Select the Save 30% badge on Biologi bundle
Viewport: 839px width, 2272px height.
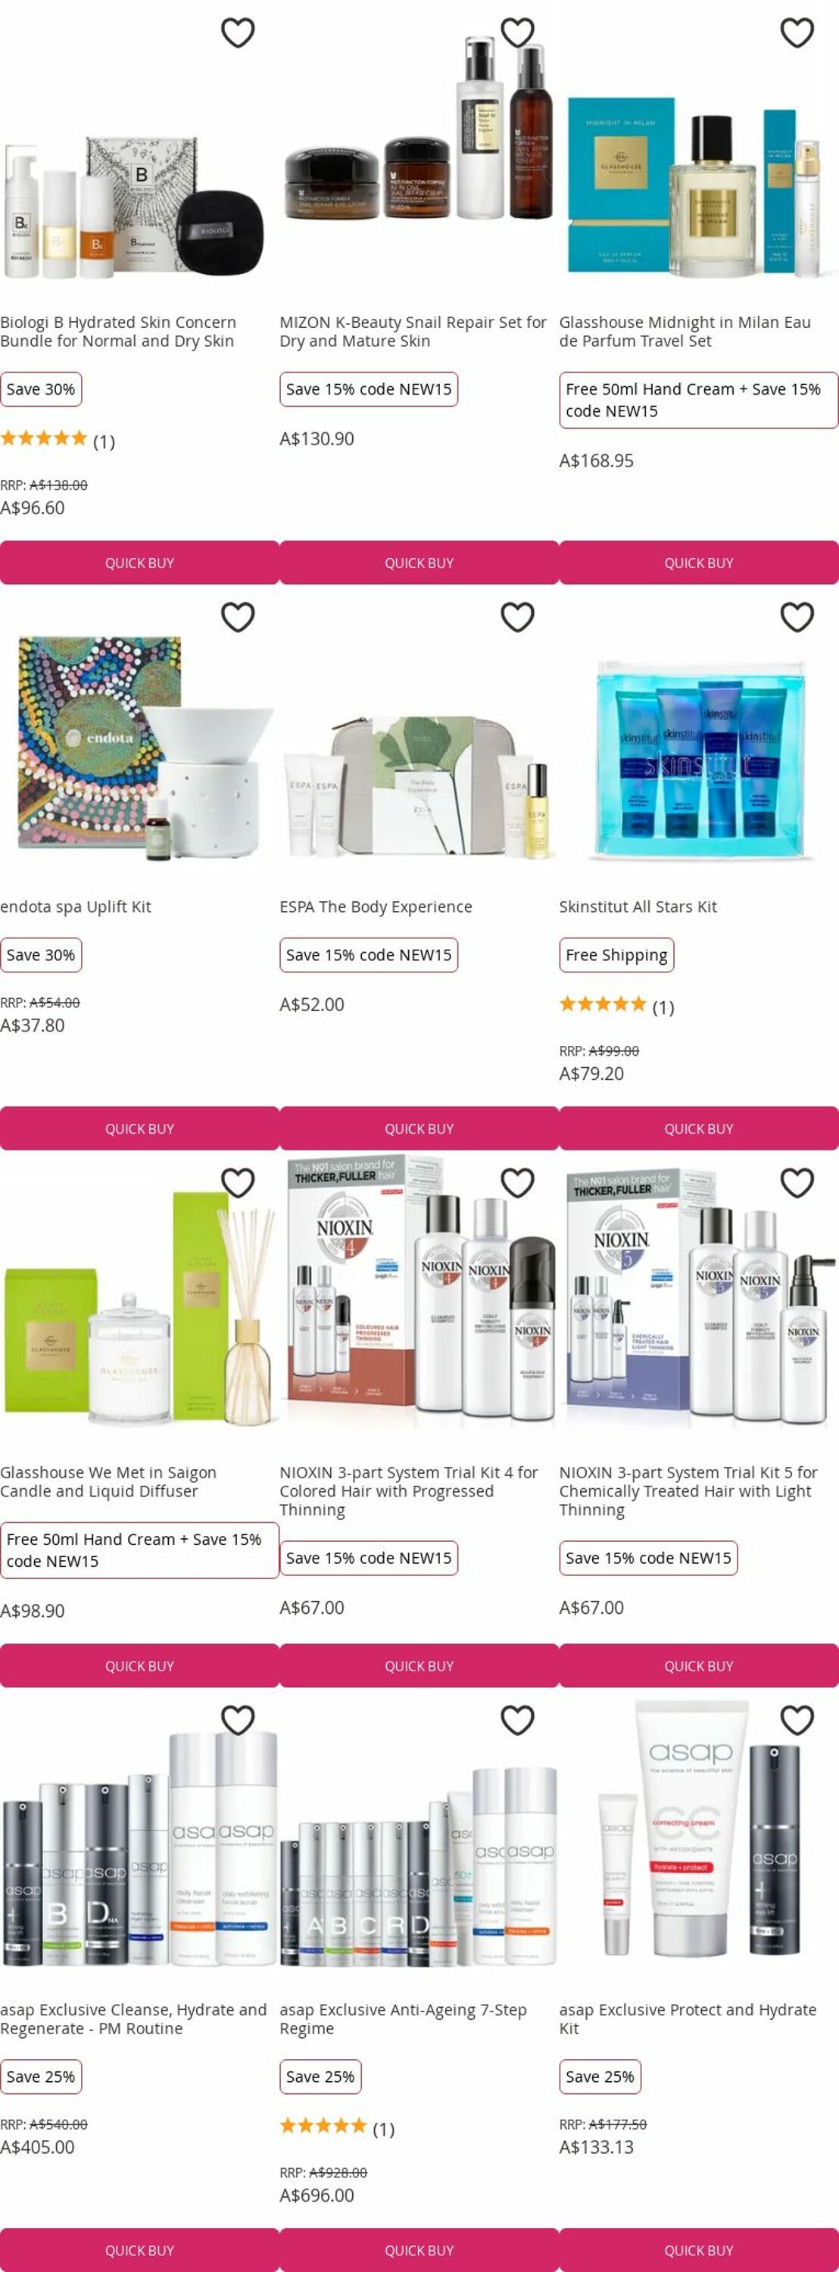[x=41, y=389]
